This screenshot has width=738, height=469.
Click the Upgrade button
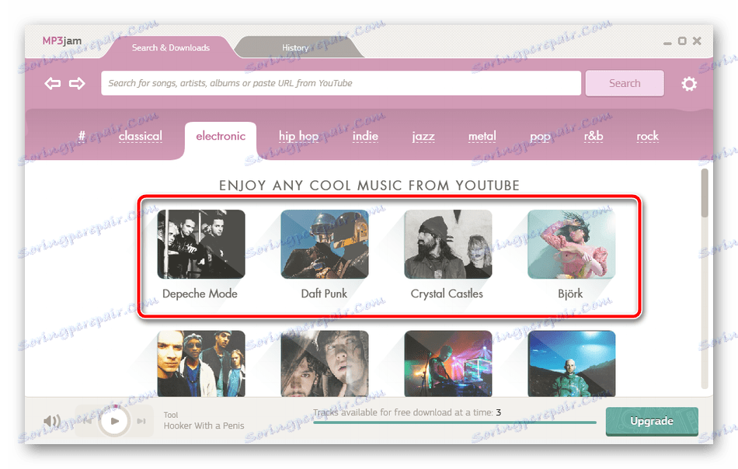652,421
